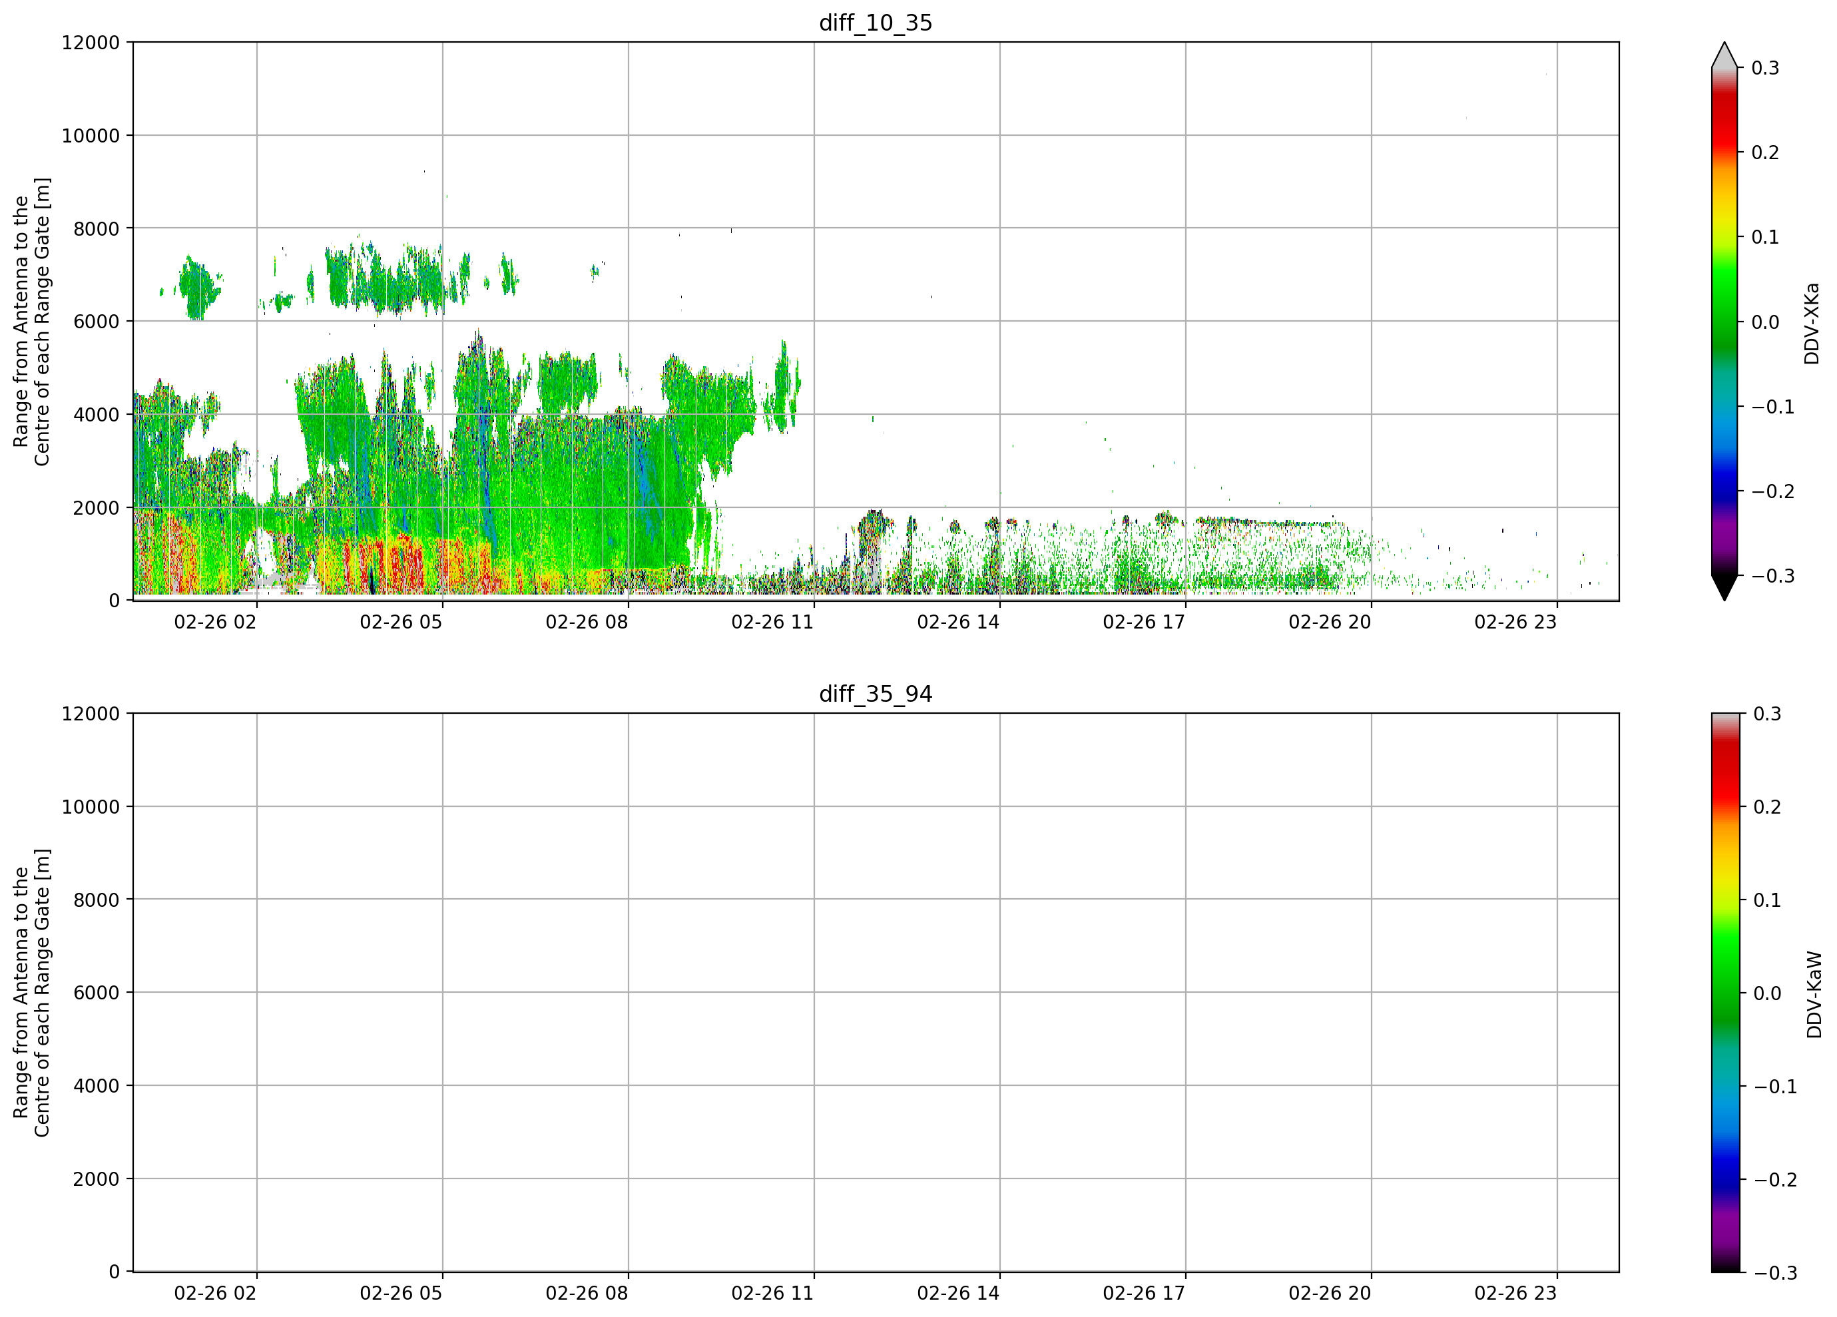Click the 02-26 02 time tick under diff_35_94
1837x1317 pixels.
point(216,1294)
